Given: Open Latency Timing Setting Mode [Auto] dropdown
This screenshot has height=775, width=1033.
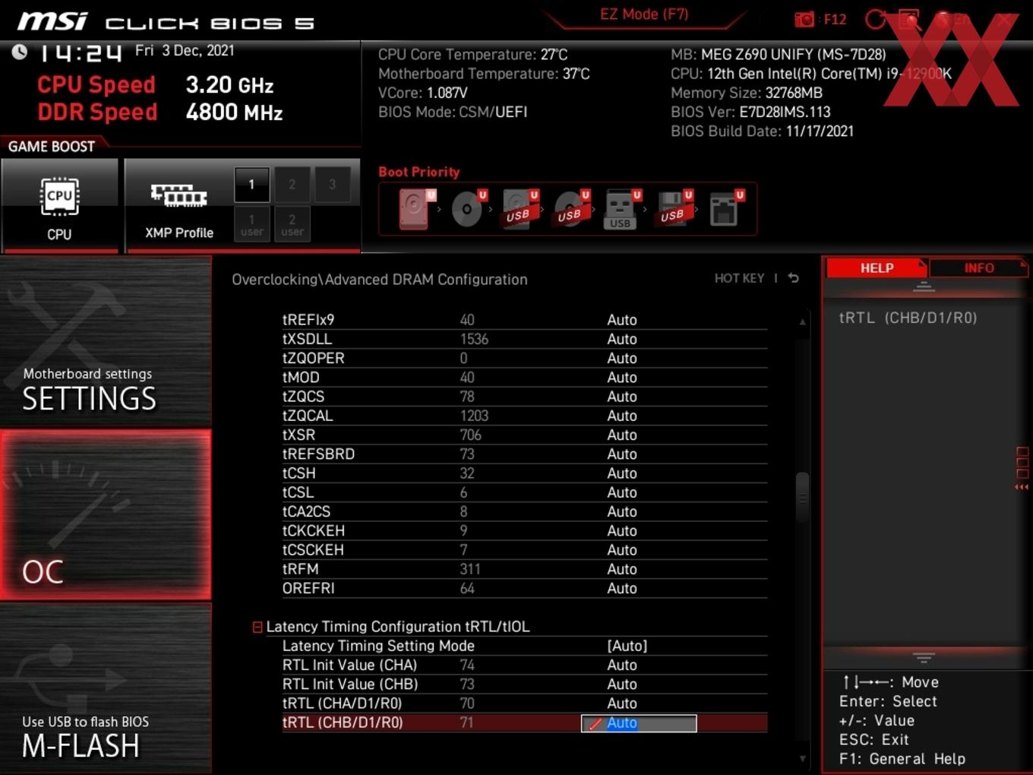Looking at the screenshot, I should (627, 646).
